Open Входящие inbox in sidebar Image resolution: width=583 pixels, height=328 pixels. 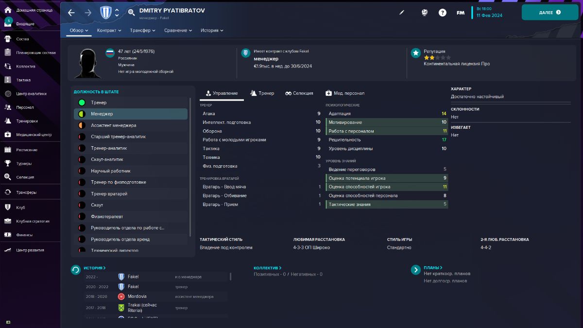pyautogui.click(x=25, y=23)
